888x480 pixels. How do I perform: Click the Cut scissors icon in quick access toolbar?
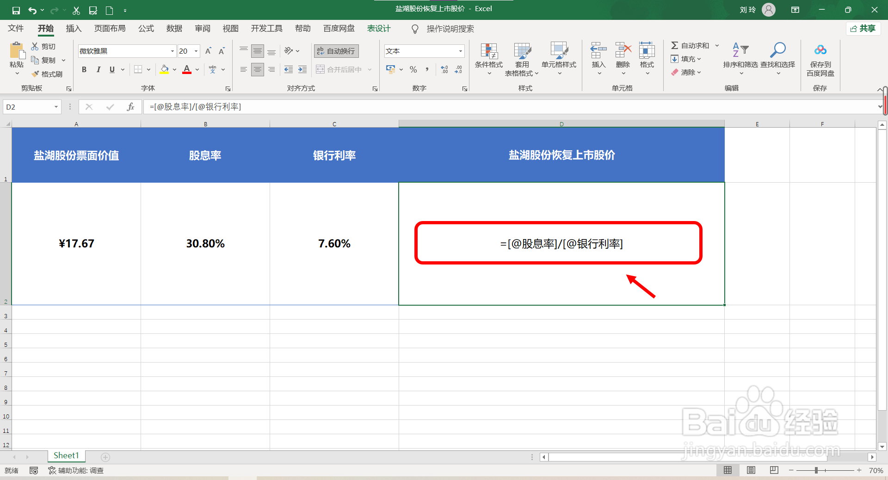(x=76, y=10)
